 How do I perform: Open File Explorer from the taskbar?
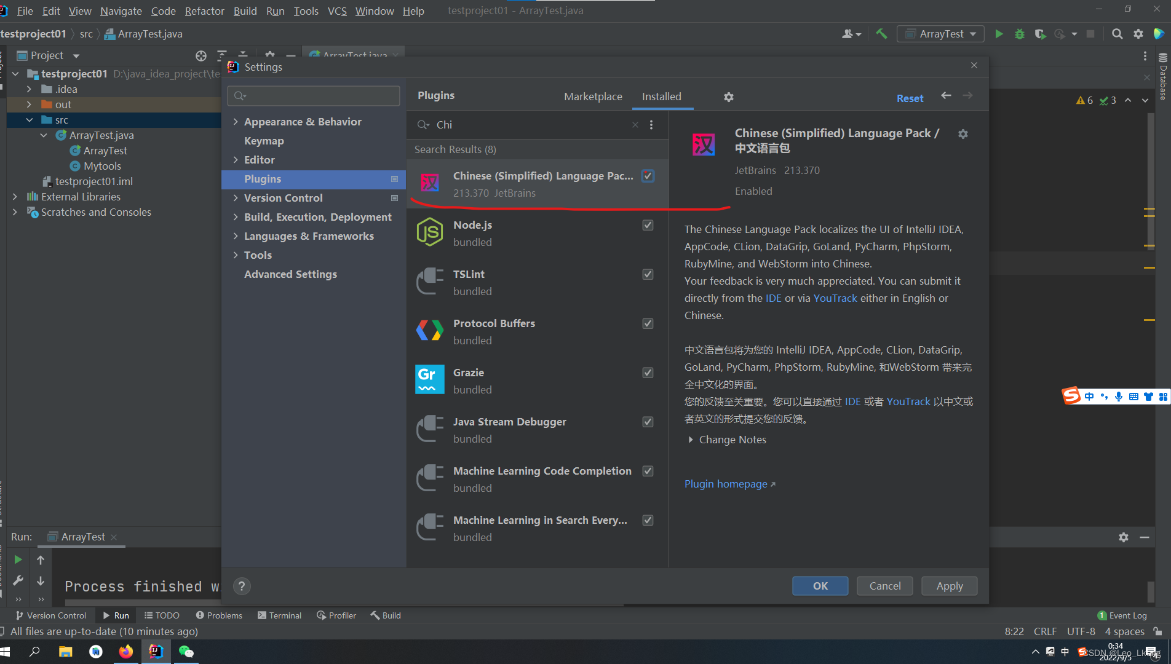[65, 652]
